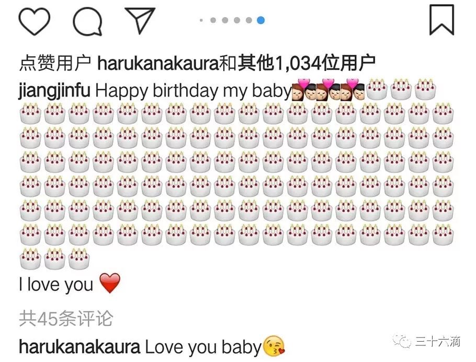The image size is (476, 362).
Task: Tap the kissing face emoji in comment
Action: pos(274,346)
